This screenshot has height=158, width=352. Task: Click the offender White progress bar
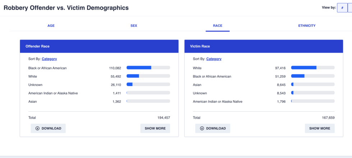pyautogui.click(x=148, y=76)
